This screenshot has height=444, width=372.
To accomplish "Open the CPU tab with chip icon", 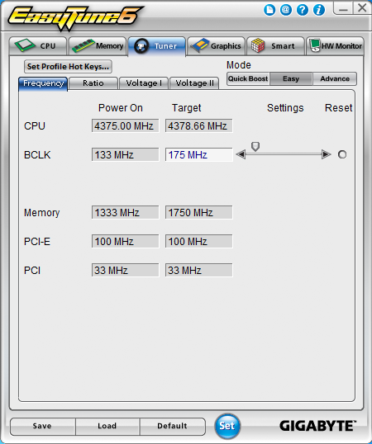I will point(38,46).
